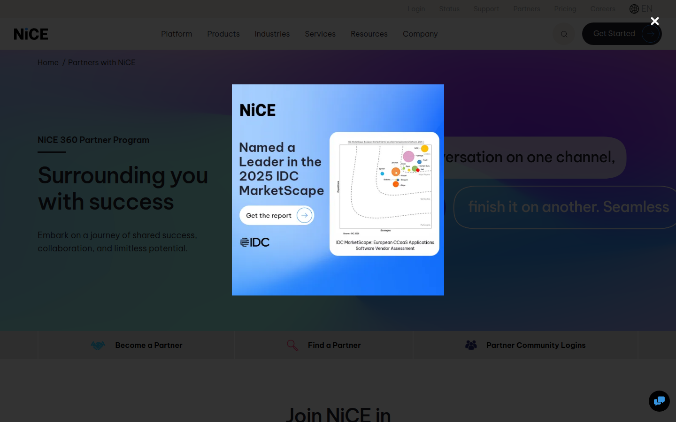Click the Find a Partner magnifier icon
Screen dimensions: 676x422
(x=292, y=346)
